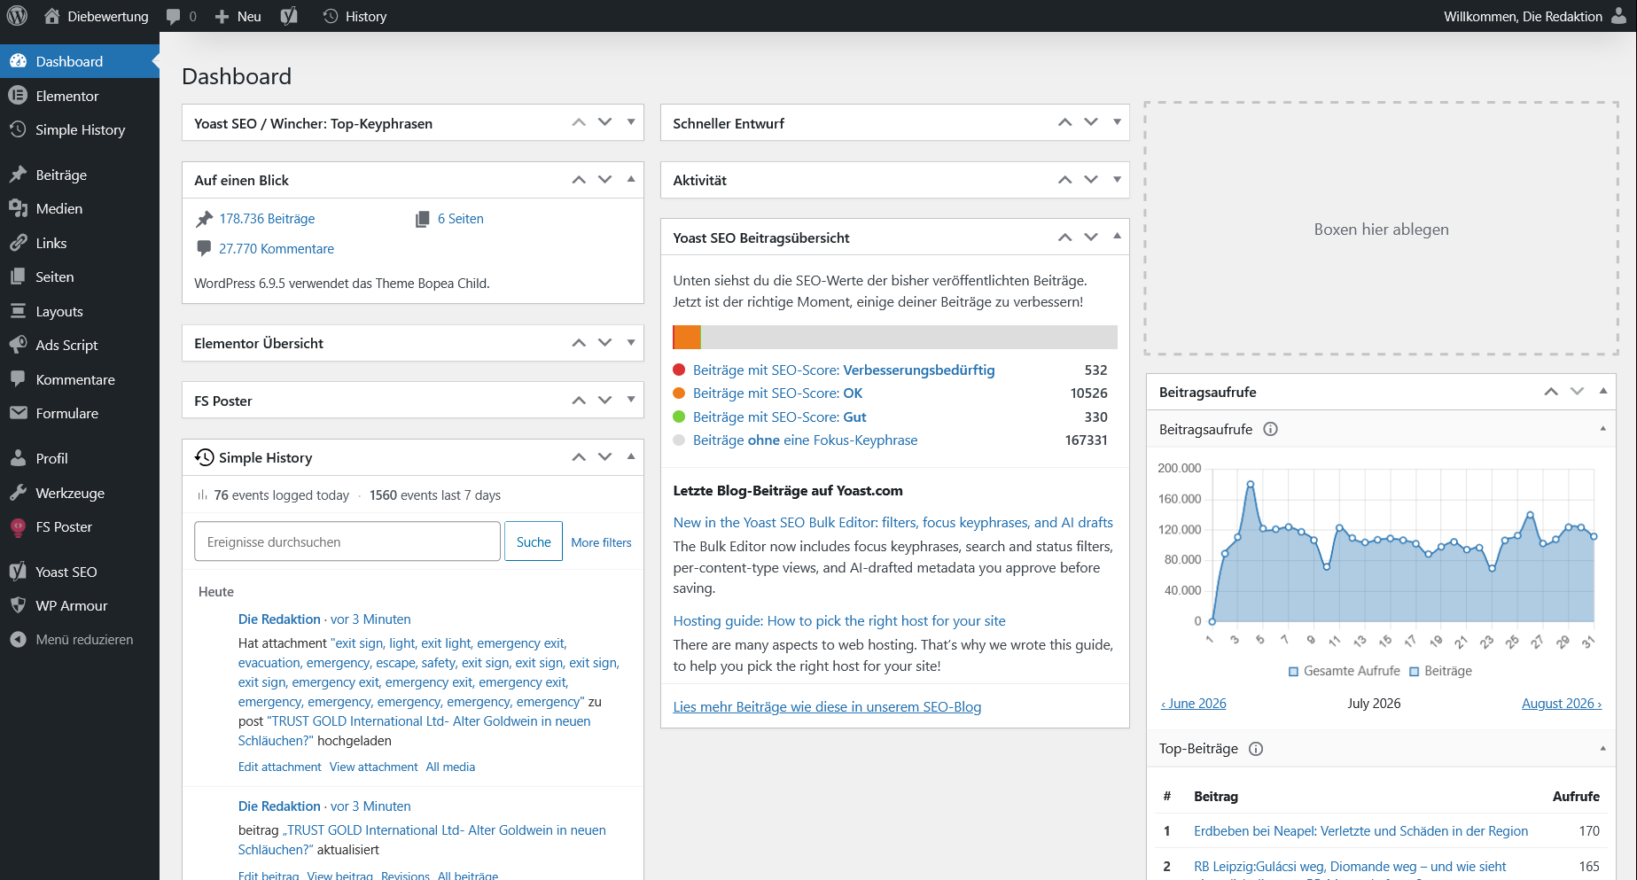The image size is (1637, 880).
Task: Open Neu in the admin bar
Action: pyautogui.click(x=238, y=16)
